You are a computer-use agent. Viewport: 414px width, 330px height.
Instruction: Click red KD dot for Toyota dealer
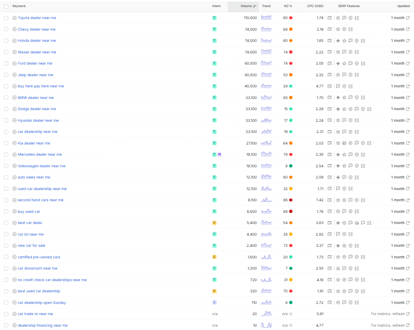coord(291,18)
